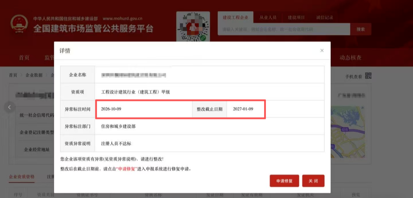Click the map thumbnail on the right
The height and width of the screenshot is (198, 413).
(x=348, y=132)
